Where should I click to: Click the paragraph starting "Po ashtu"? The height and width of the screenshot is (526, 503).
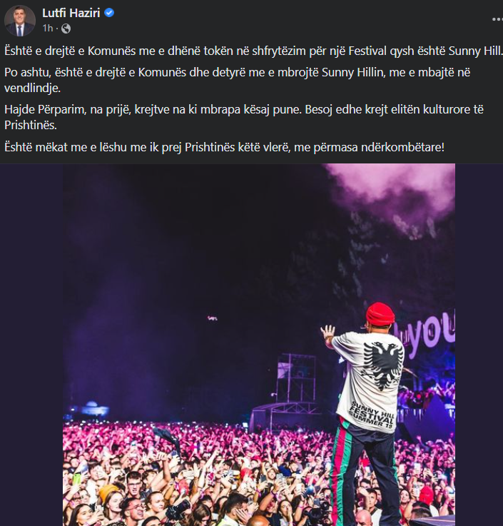tap(237, 80)
